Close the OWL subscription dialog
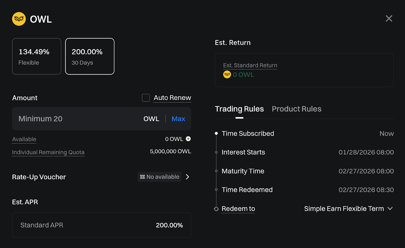 click(x=389, y=18)
